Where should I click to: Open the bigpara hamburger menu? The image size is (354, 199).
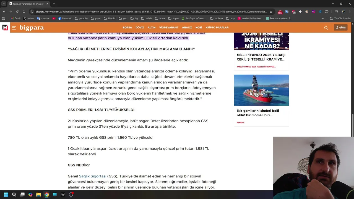point(14,28)
